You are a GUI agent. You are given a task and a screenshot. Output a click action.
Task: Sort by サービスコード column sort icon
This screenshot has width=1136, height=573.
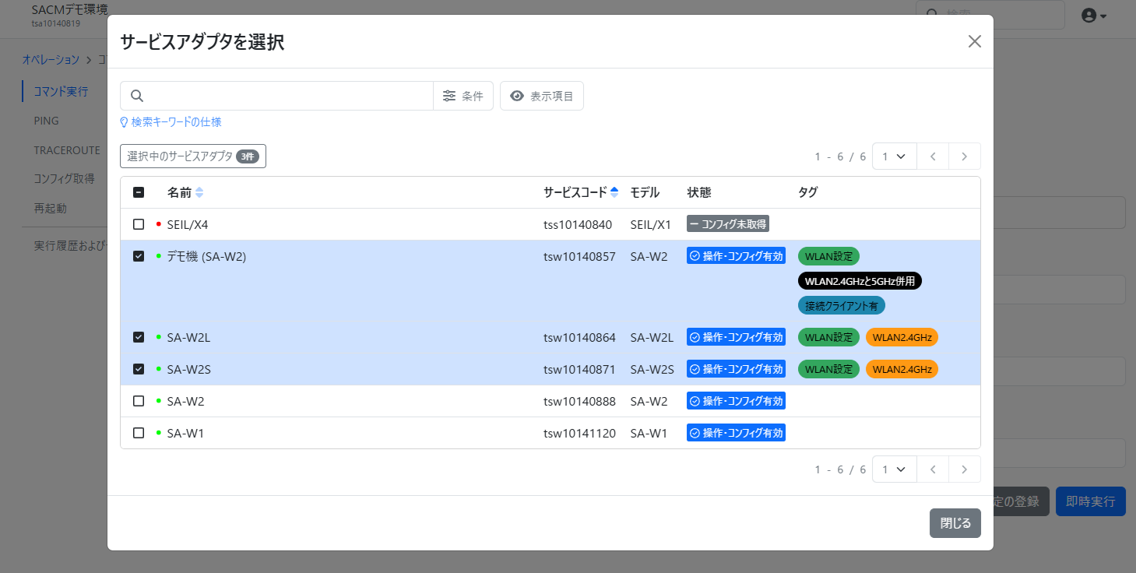[614, 193]
